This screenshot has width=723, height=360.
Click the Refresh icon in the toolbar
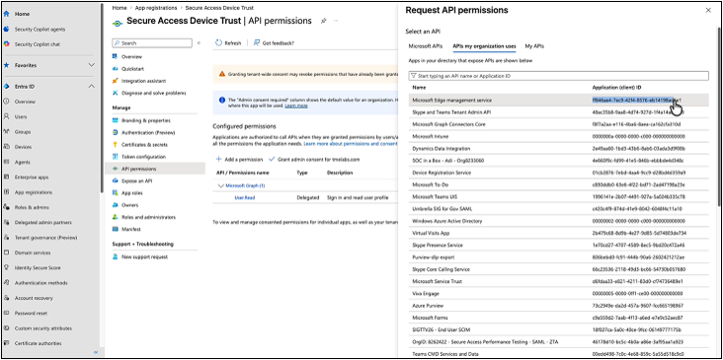pyautogui.click(x=219, y=42)
